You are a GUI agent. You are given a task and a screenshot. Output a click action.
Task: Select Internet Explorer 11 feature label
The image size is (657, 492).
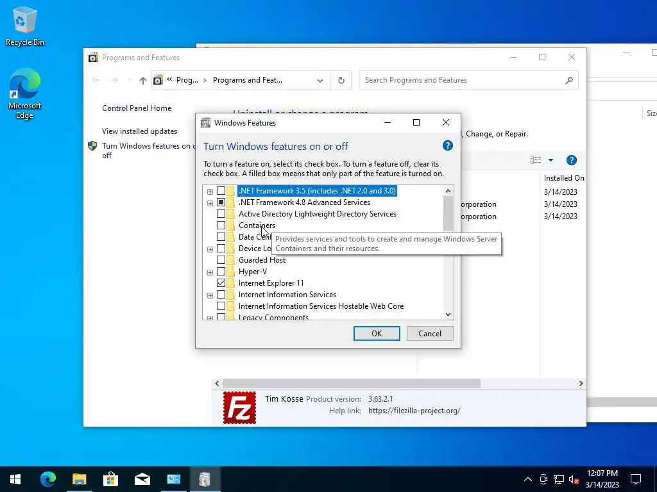[x=271, y=283]
